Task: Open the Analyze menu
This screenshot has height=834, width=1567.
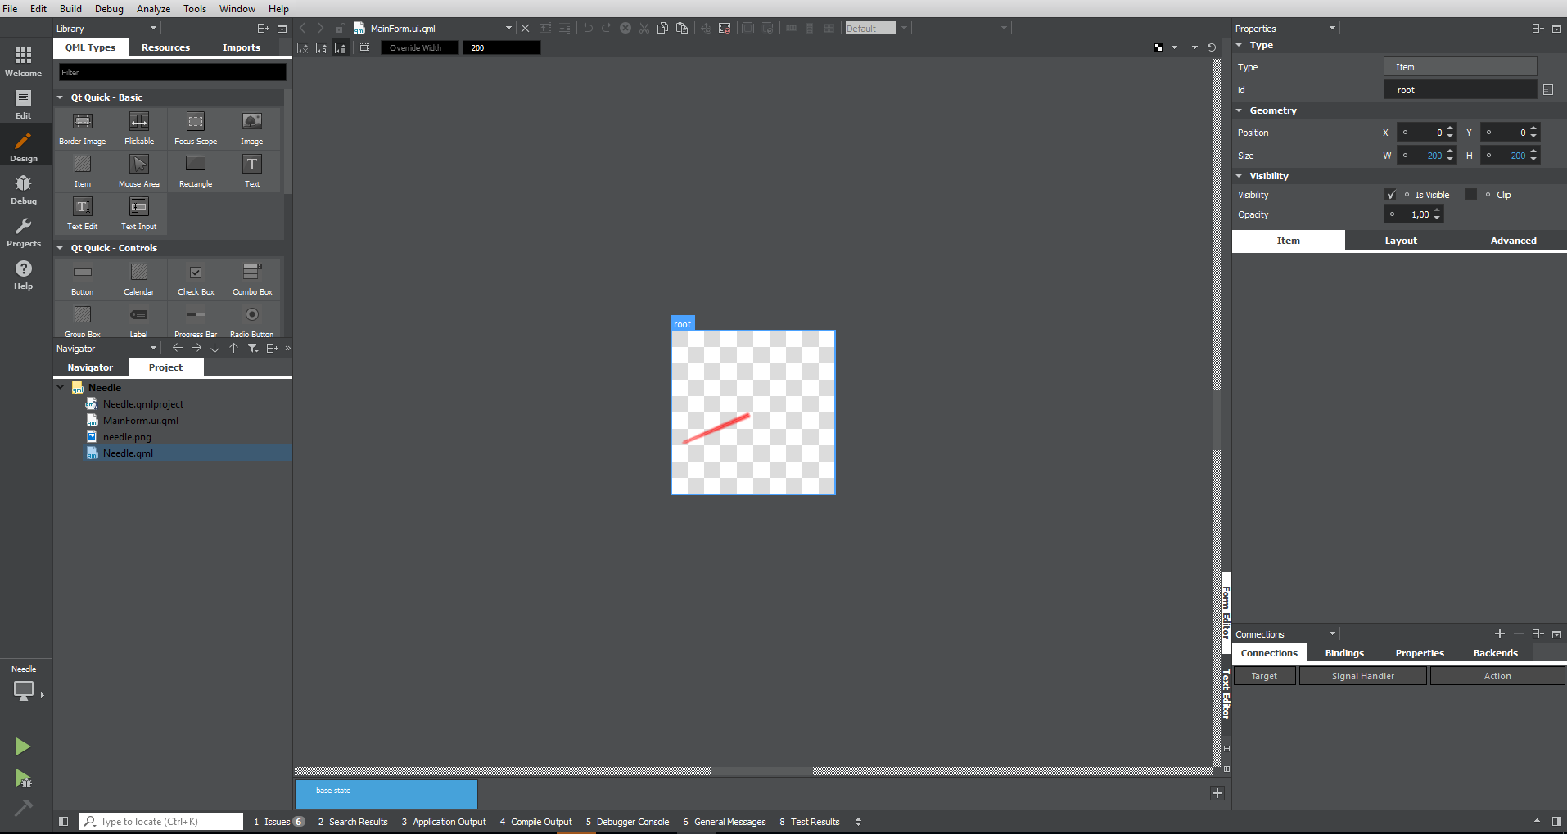Action: pos(153,9)
